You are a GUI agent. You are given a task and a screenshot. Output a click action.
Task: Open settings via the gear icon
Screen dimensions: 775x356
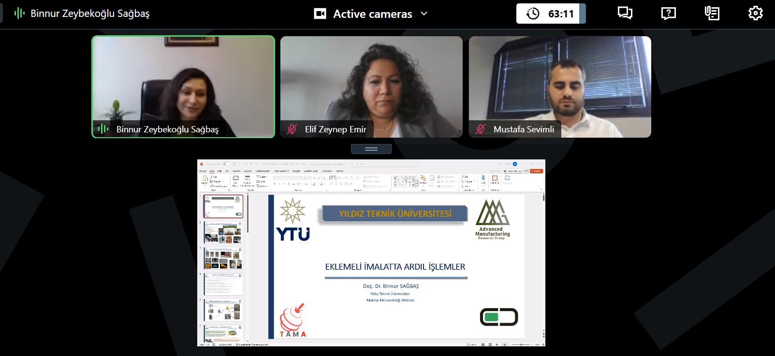coord(755,14)
